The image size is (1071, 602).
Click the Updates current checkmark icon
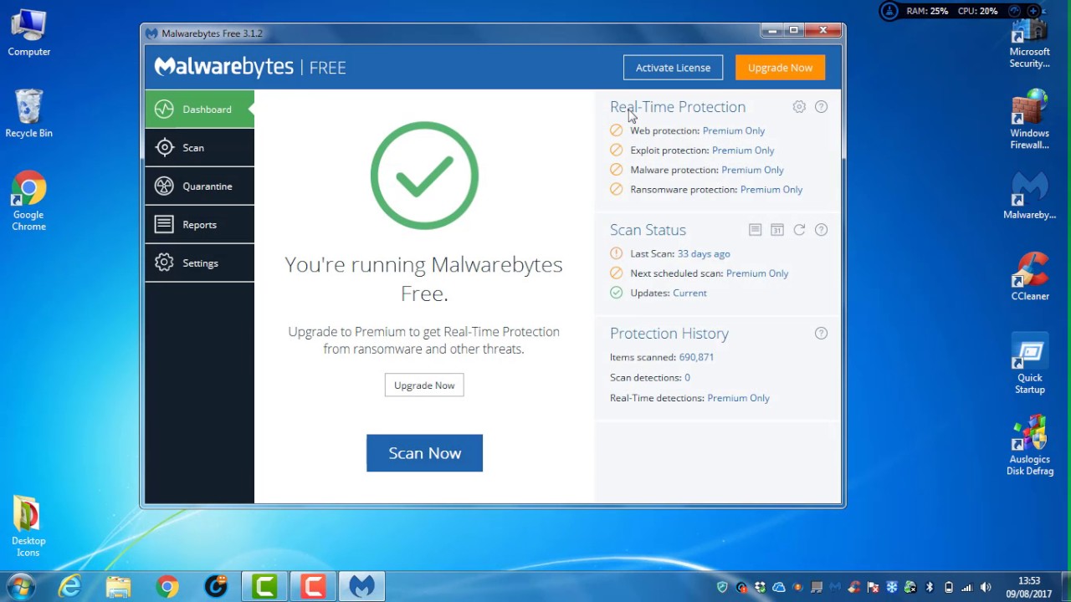[616, 293]
